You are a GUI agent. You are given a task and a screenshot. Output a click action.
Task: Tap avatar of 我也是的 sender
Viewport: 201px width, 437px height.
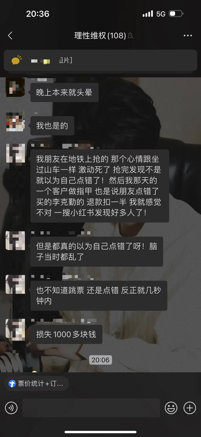click(x=15, y=122)
